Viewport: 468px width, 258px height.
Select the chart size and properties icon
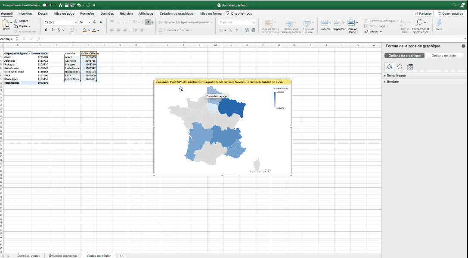click(x=410, y=66)
